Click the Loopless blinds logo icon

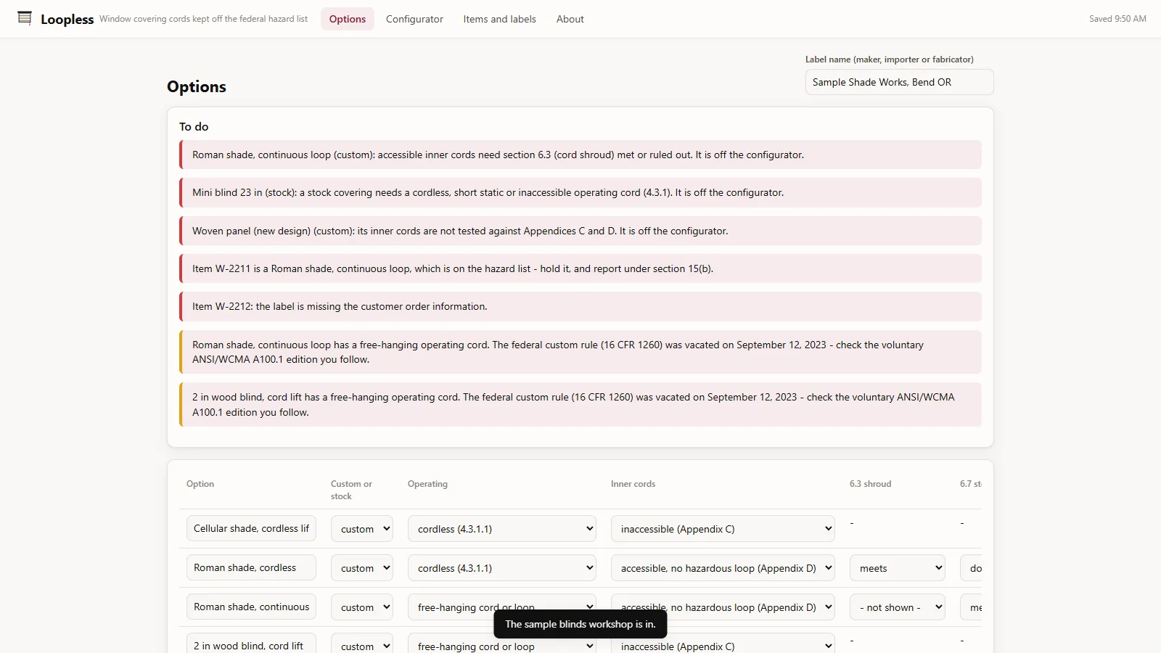point(25,18)
